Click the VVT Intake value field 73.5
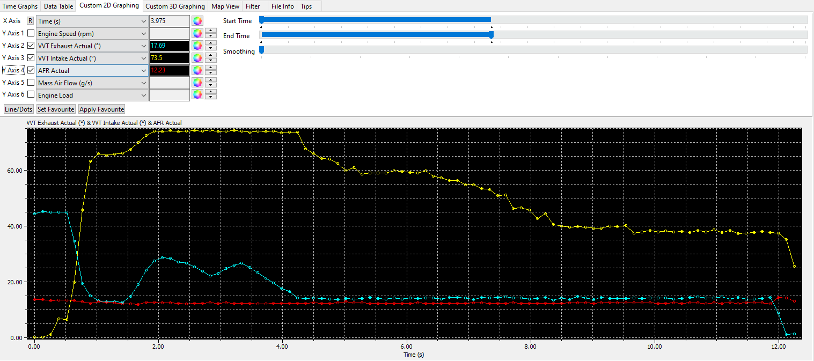814x361 pixels. (x=169, y=58)
